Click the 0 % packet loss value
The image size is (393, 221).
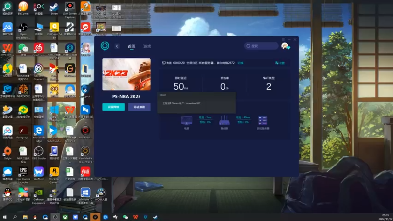pyautogui.click(x=225, y=87)
